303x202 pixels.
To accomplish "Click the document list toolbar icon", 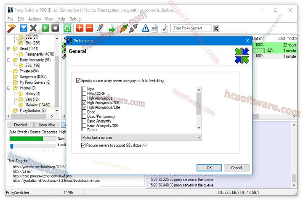I will point(154,28).
